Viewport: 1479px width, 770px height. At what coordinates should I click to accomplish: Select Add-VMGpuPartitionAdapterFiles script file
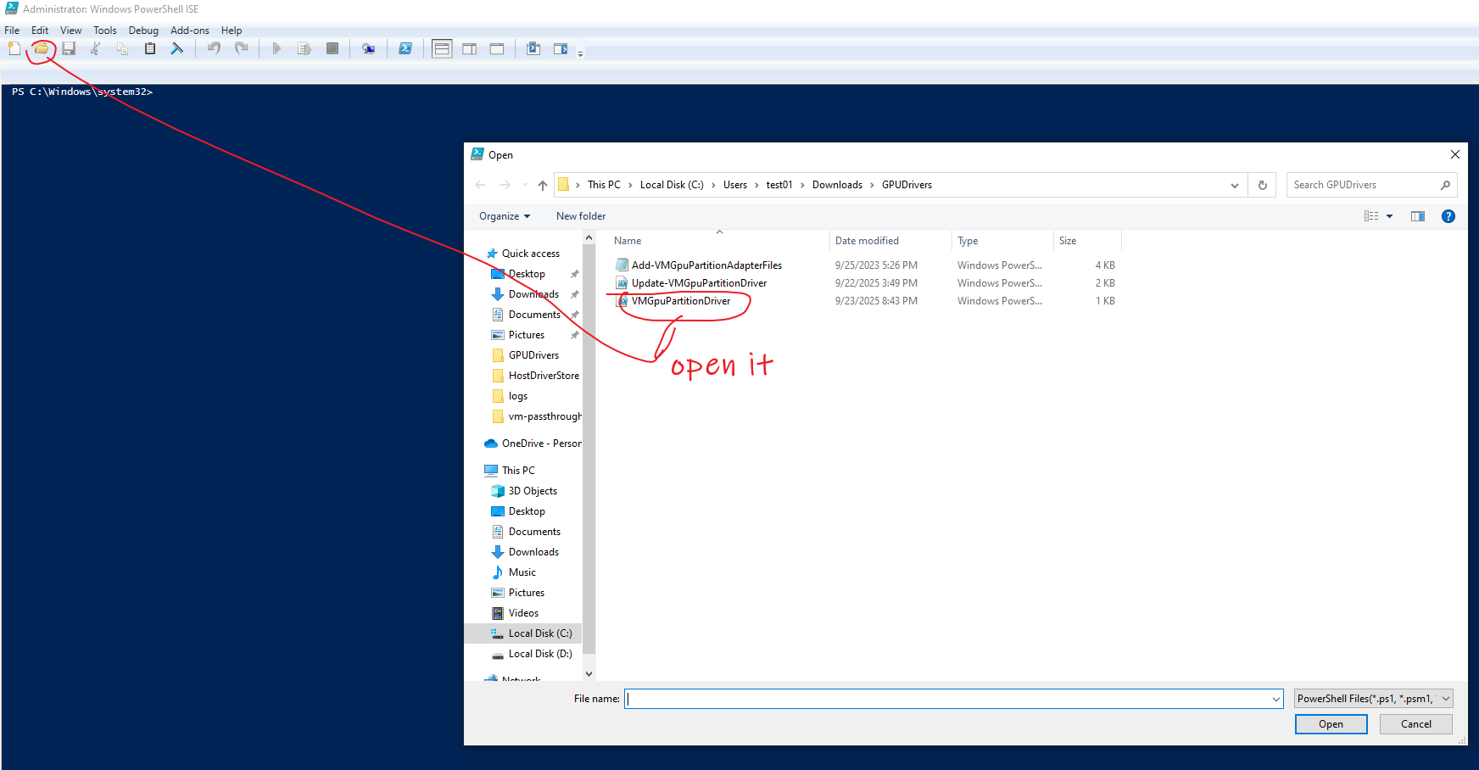tap(706, 265)
